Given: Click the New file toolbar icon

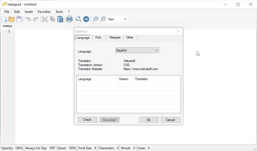Looking at the screenshot, I should [x=4, y=19].
